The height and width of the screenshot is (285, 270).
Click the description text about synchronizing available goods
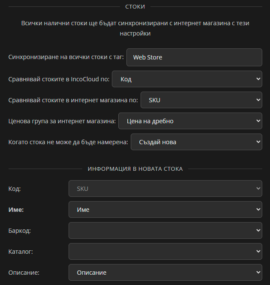tap(135, 28)
